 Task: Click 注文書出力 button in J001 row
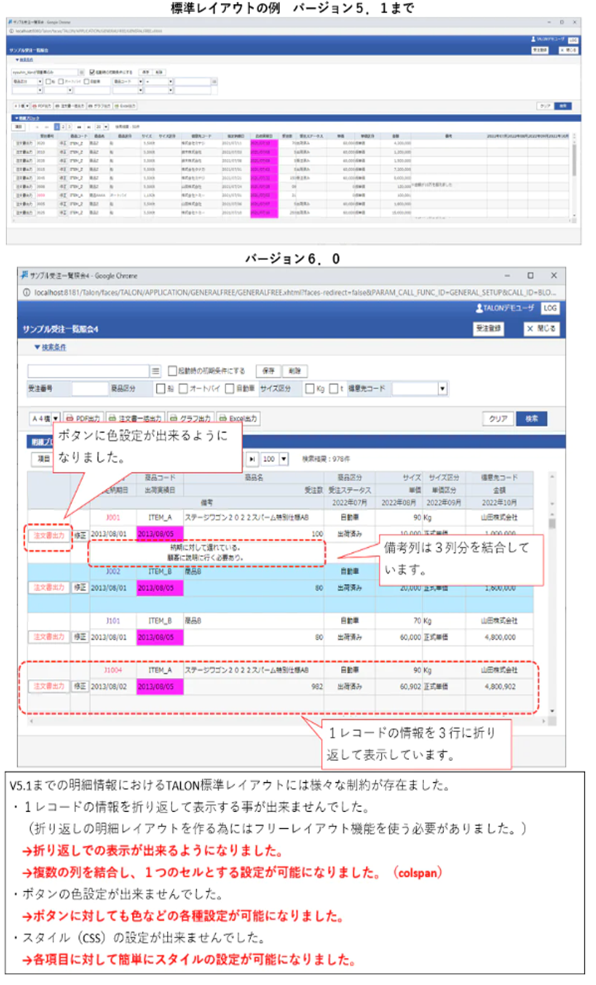[49, 536]
